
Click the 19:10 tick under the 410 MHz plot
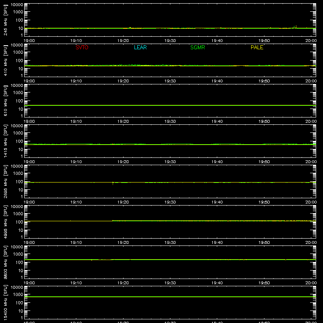pyautogui.click(x=76, y=81)
